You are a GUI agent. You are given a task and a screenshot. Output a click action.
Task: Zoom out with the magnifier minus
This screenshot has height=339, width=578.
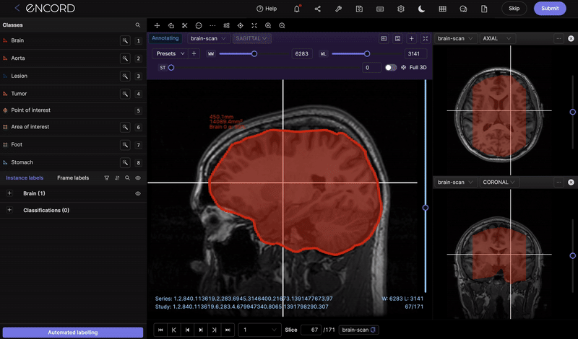click(282, 25)
